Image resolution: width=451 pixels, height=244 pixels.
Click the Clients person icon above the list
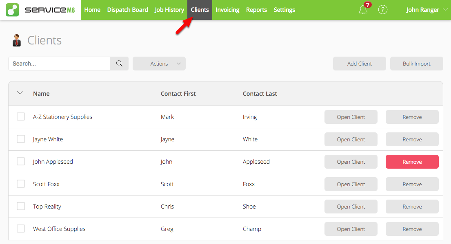coord(16,40)
